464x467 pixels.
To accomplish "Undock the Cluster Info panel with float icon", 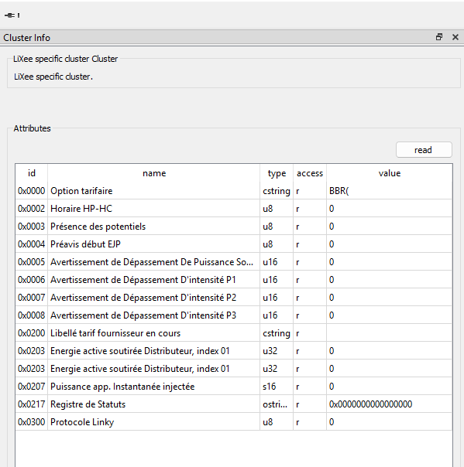I will 439,37.
